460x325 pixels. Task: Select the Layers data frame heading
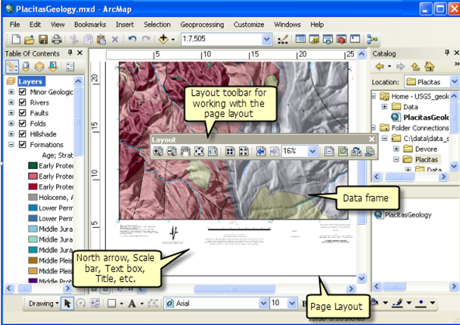click(x=30, y=82)
